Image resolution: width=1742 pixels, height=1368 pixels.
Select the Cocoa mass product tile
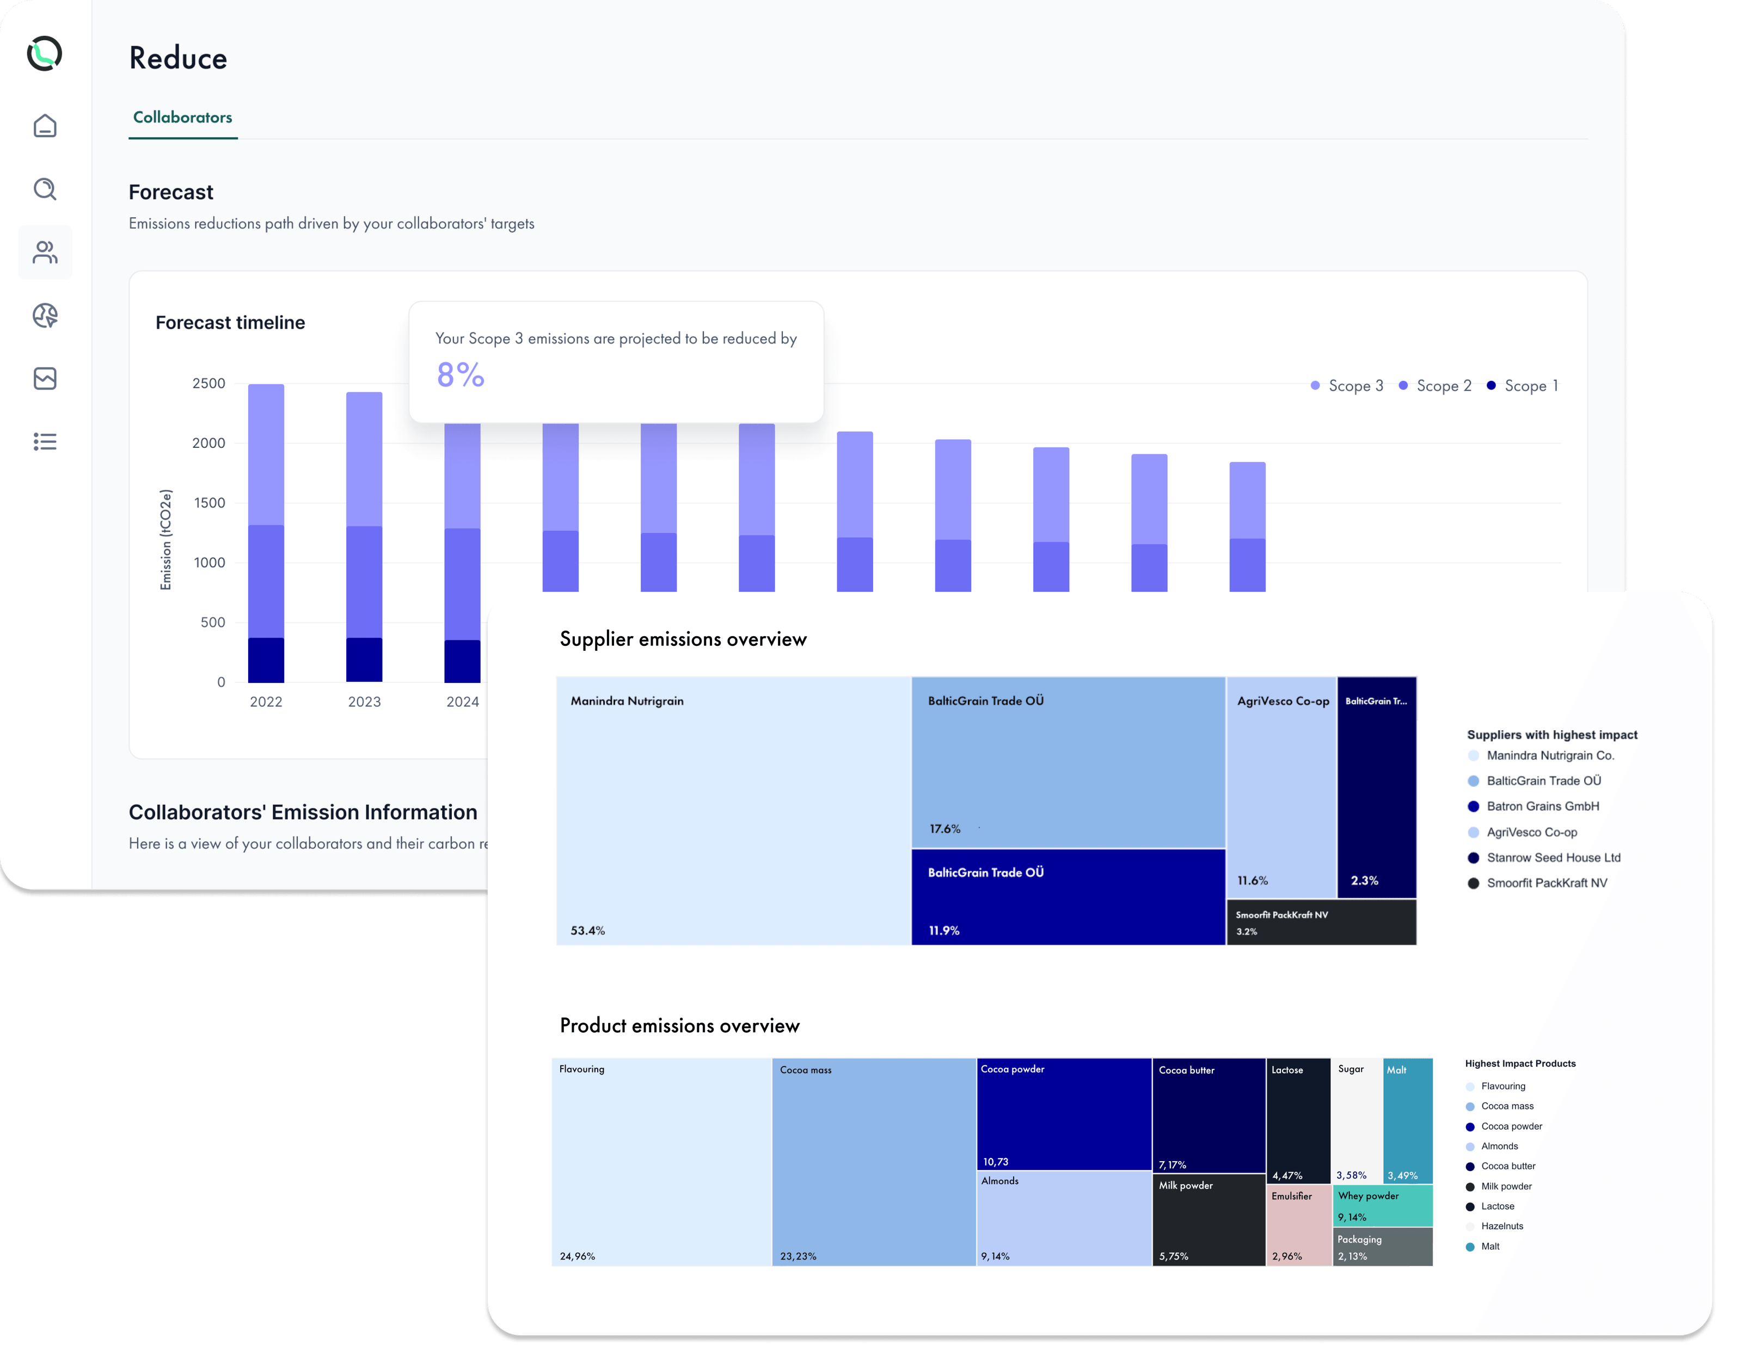873,1161
